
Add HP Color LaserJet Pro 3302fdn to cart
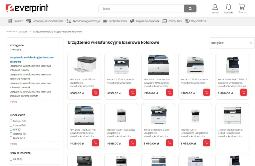(x=96, y=143)
